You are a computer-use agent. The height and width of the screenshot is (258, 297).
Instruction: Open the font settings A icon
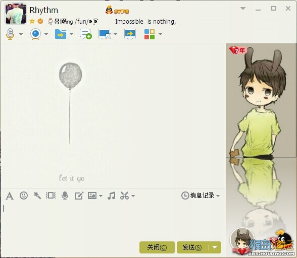(x=10, y=196)
